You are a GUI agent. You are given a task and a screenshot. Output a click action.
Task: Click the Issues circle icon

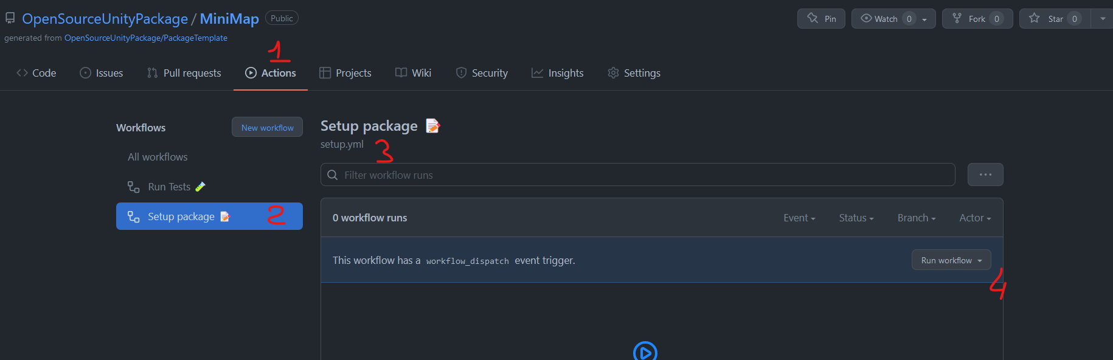click(x=85, y=73)
